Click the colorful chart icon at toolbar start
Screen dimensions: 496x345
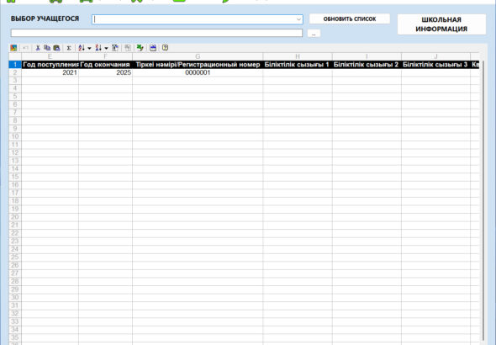click(13, 48)
